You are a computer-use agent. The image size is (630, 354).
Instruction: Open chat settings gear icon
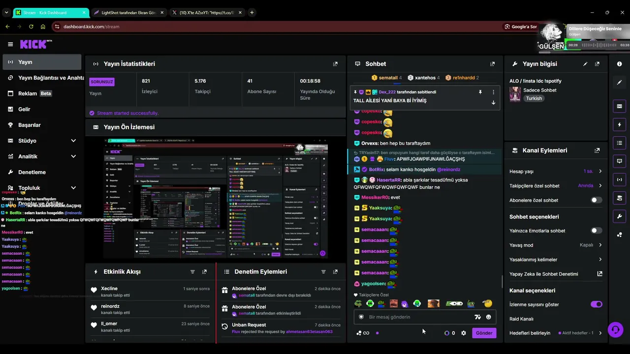(463, 333)
